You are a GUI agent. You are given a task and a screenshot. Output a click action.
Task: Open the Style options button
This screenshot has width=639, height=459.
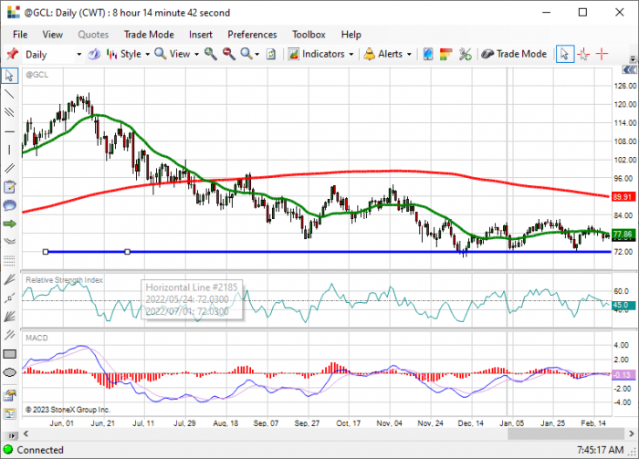[x=128, y=54]
